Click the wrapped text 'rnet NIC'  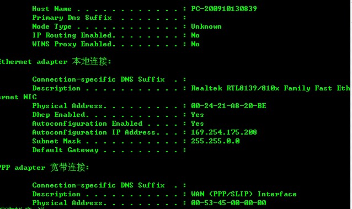tap(18, 97)
